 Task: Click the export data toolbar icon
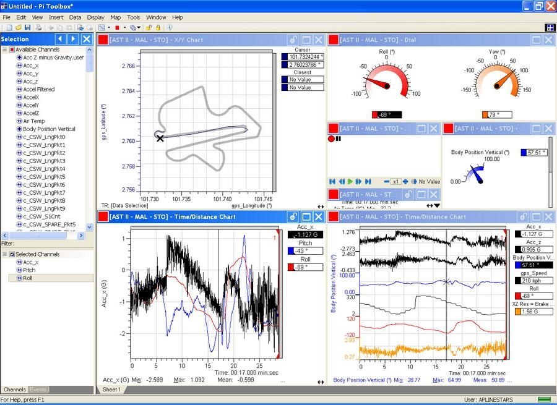[80, 27]
